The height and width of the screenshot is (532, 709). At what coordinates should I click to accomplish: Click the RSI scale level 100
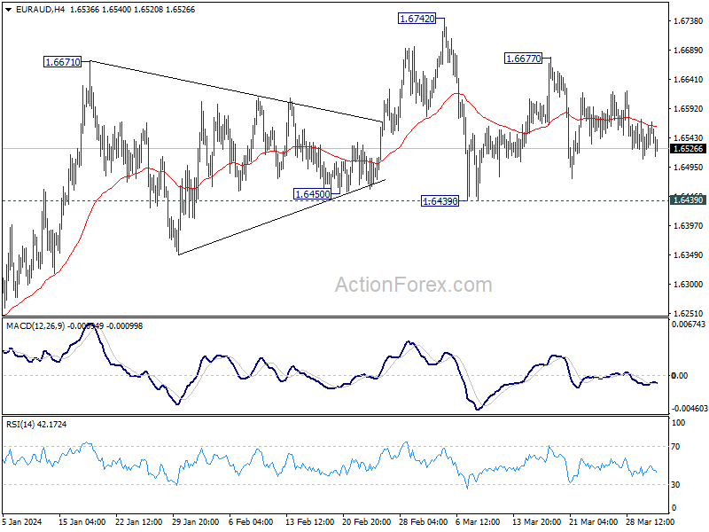click(679, 423)
